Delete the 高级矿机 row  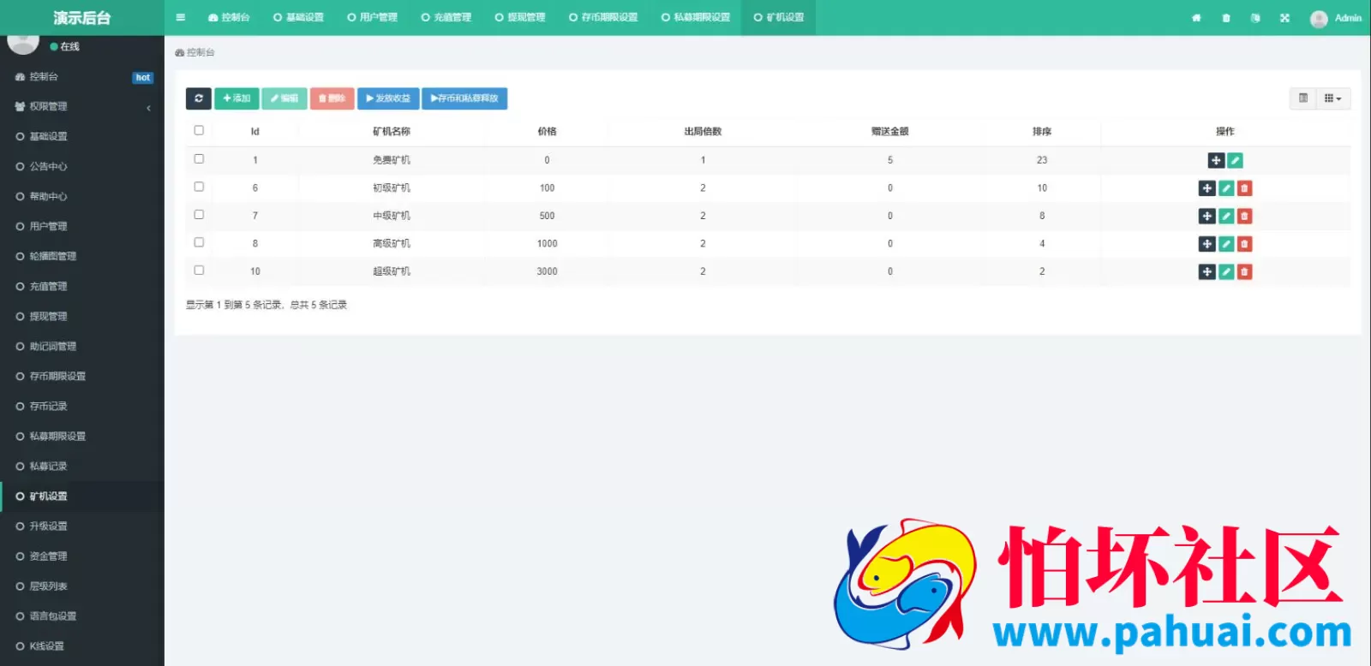(1245, 244)
